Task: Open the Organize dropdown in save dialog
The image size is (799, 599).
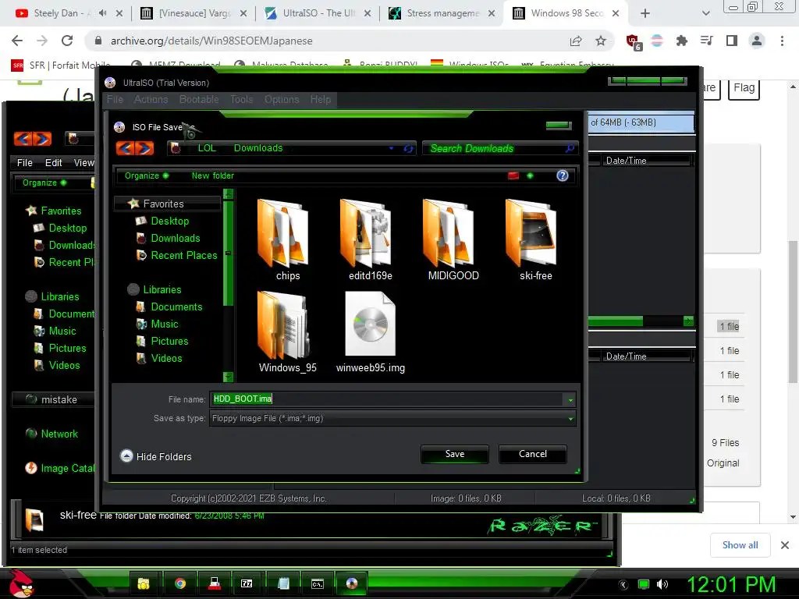Action: (x=146, y=175)
